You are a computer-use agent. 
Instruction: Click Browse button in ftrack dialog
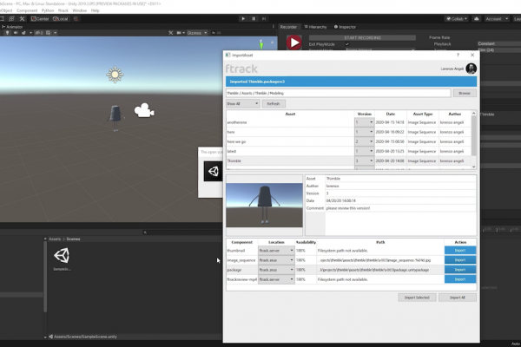465,94
